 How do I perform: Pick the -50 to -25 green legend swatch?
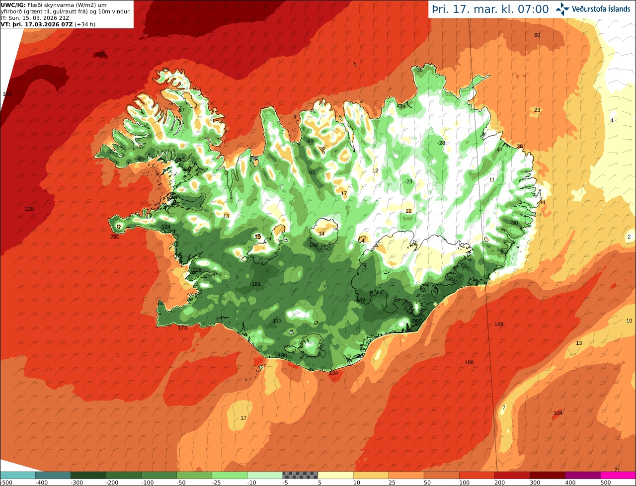(x=194, y=475)
